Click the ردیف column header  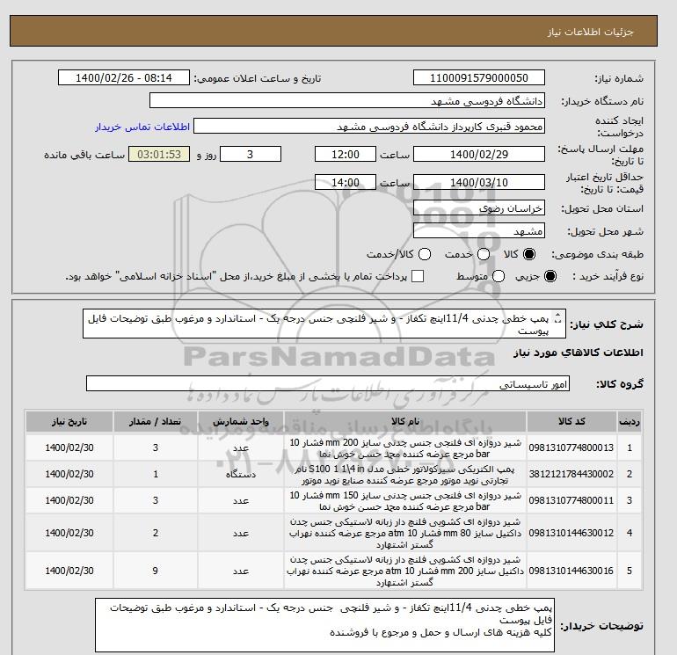[630, 421]
